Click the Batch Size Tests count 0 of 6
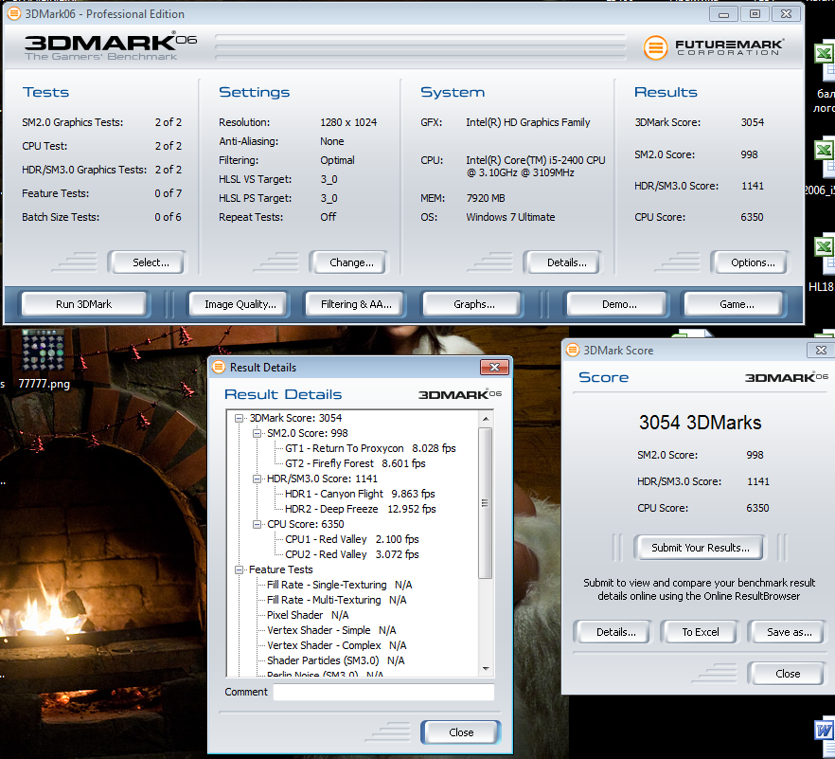The width and height of the screenshot is (835, 759). tap(168, 218)
